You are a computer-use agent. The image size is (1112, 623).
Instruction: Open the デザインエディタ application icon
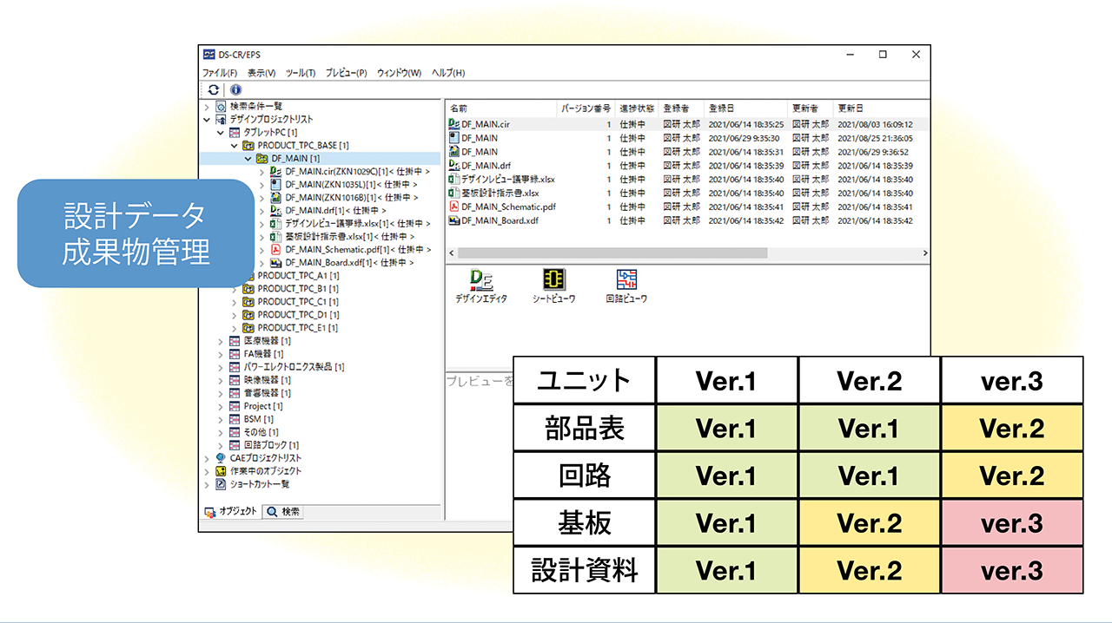click(480, 279)
